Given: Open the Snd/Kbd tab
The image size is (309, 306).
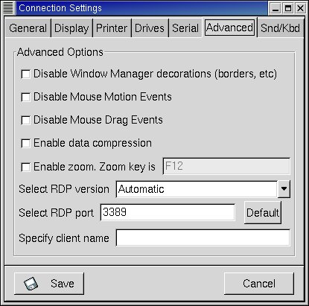Looking at the screenshot, I should pyautogui.click(x=280, y=28).
